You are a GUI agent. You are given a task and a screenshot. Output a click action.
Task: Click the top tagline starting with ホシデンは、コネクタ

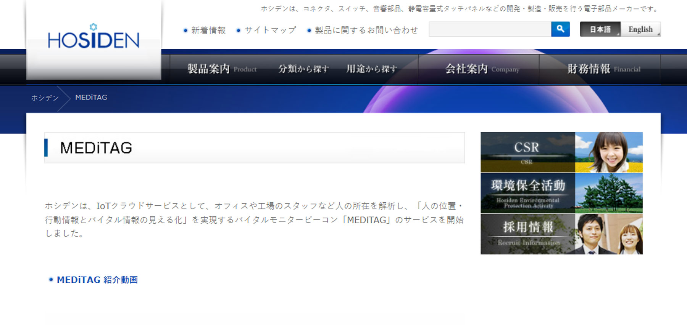click(460, 8)
